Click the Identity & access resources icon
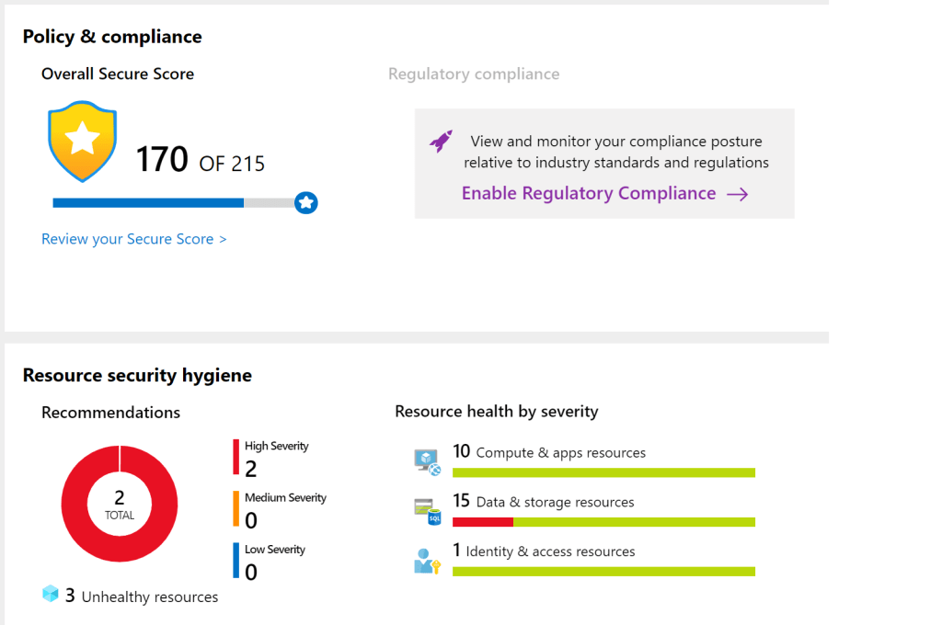The image size is (942, 625). (427, 561)
